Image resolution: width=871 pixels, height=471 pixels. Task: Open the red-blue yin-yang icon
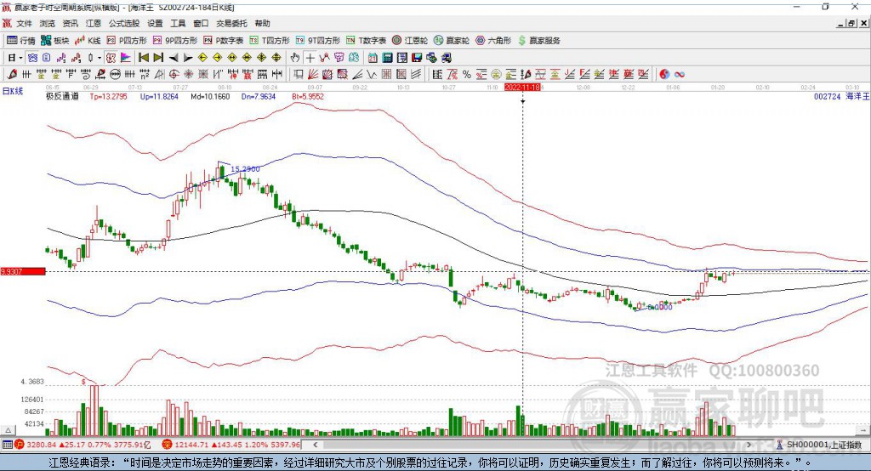(664, 75)
